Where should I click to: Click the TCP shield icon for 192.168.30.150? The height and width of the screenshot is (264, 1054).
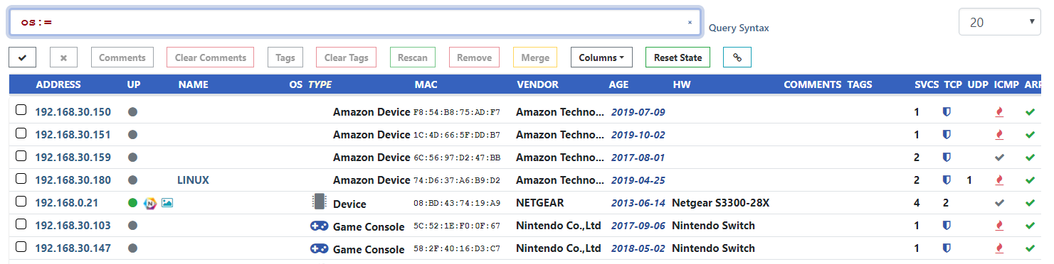[947, 112]
